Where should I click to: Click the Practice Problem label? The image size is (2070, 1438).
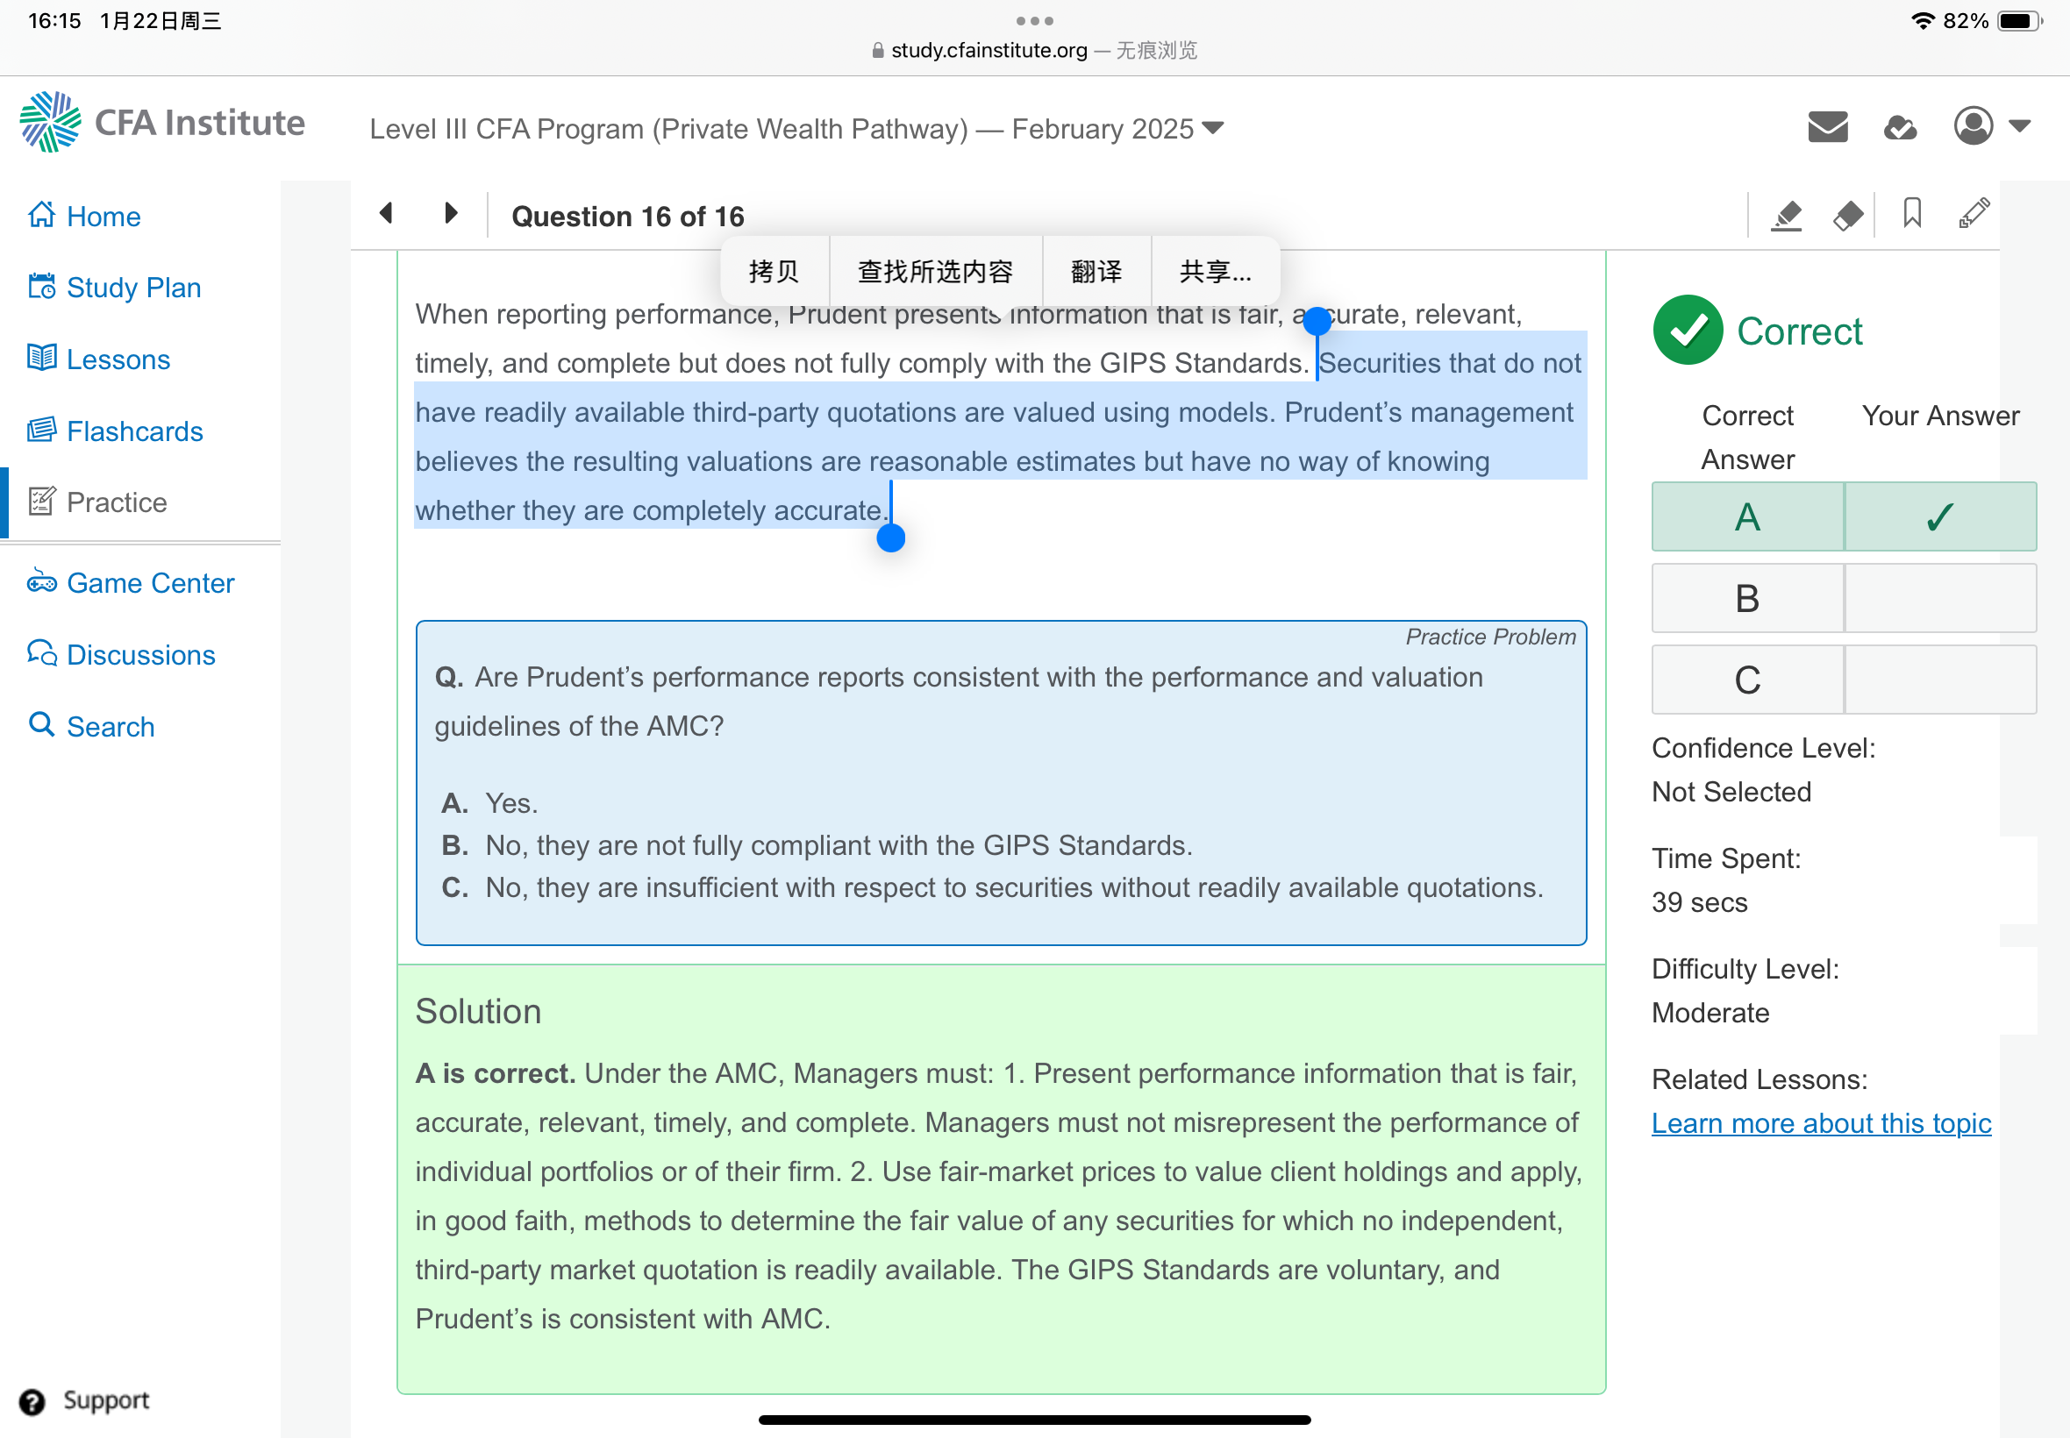point(1490,637)
